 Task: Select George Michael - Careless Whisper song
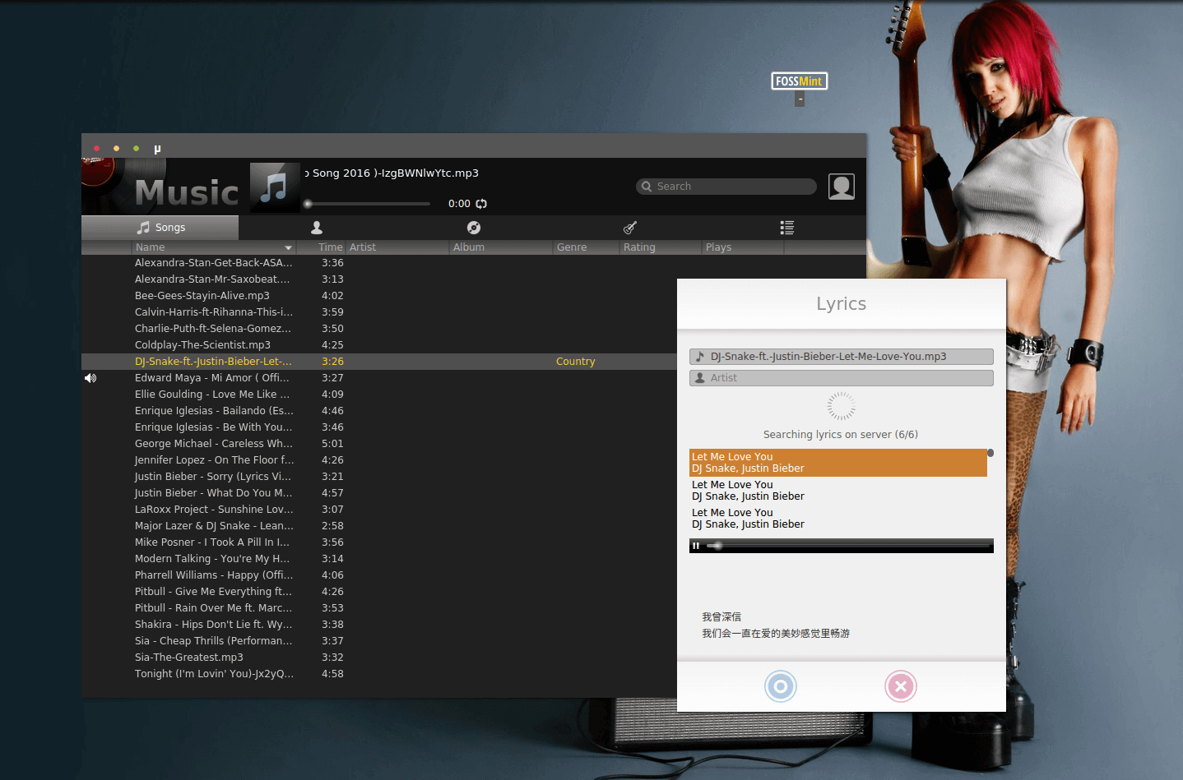[x=214, y=444]
